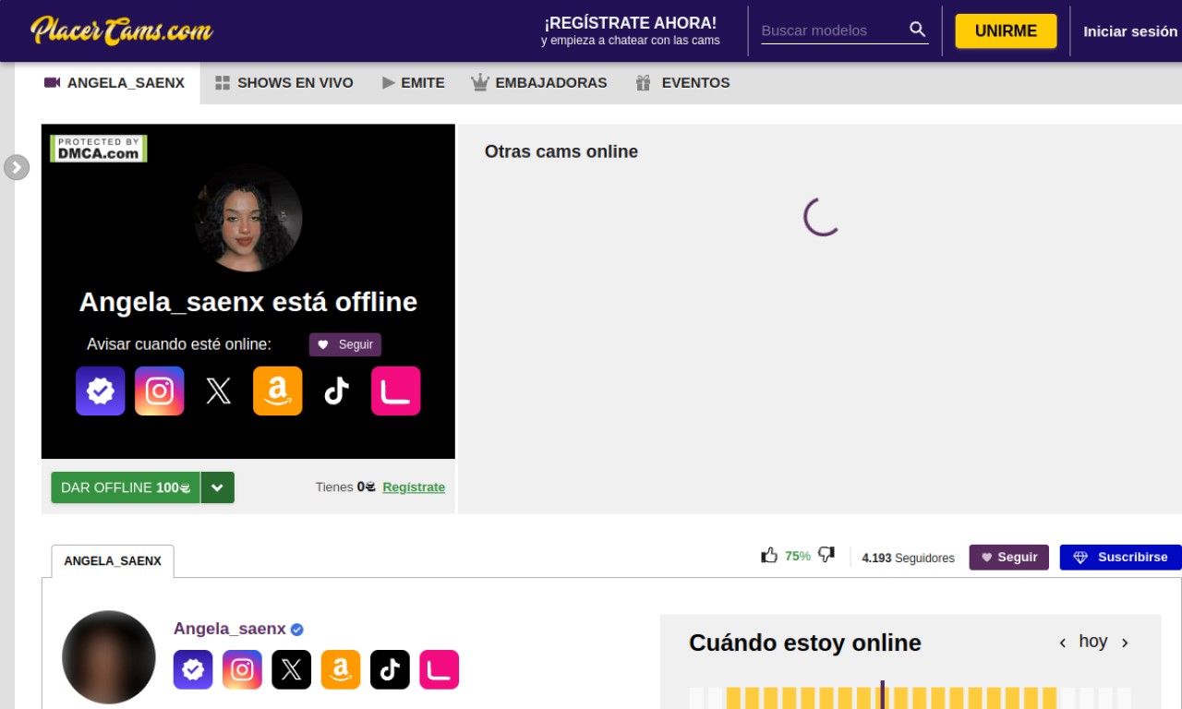Viewport: 1182px width, 709px height.
Task: Click the Cuándo estoy online heading
Action: [x=805, y=643]
